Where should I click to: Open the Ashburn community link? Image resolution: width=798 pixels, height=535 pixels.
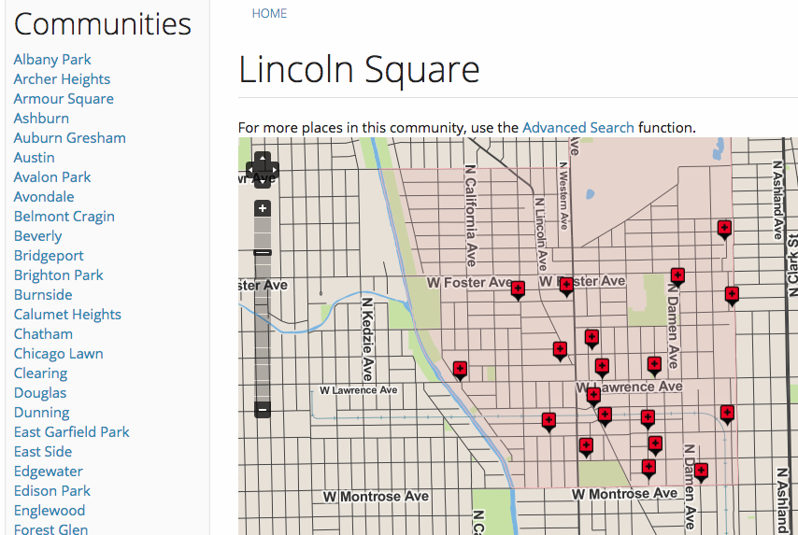point(41,119)
